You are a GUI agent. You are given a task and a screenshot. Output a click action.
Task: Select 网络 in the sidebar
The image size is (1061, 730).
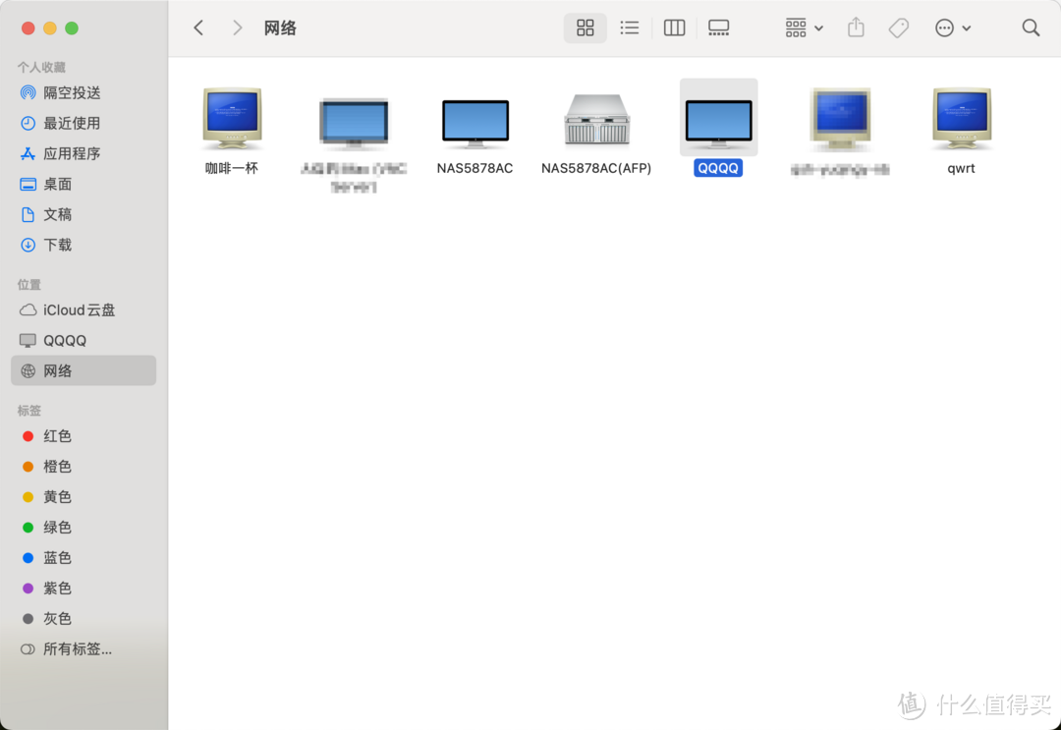[x=84, y=370]
